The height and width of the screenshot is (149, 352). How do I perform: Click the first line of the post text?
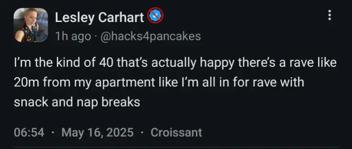click(x=175, y=63)
